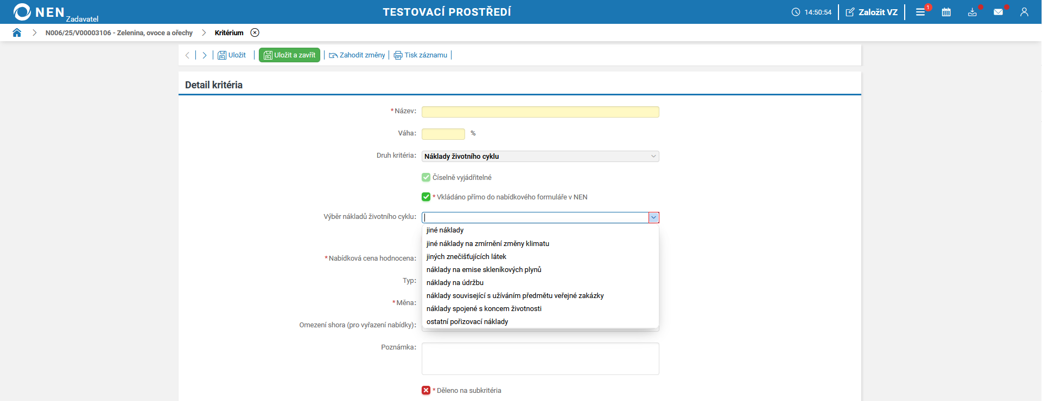The width and height of the screenshot is (1042, 401).
Task: Open the calendar icon in header
Action: point(946,12)
